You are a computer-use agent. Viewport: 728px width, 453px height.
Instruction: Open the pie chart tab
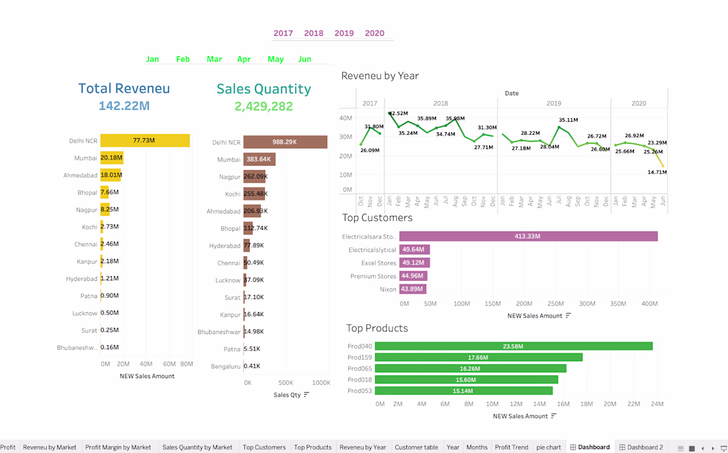pos(549,448)
